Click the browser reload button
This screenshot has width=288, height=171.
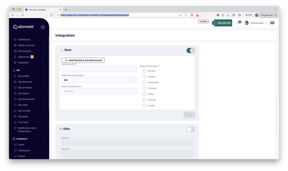tap(23, 15)
